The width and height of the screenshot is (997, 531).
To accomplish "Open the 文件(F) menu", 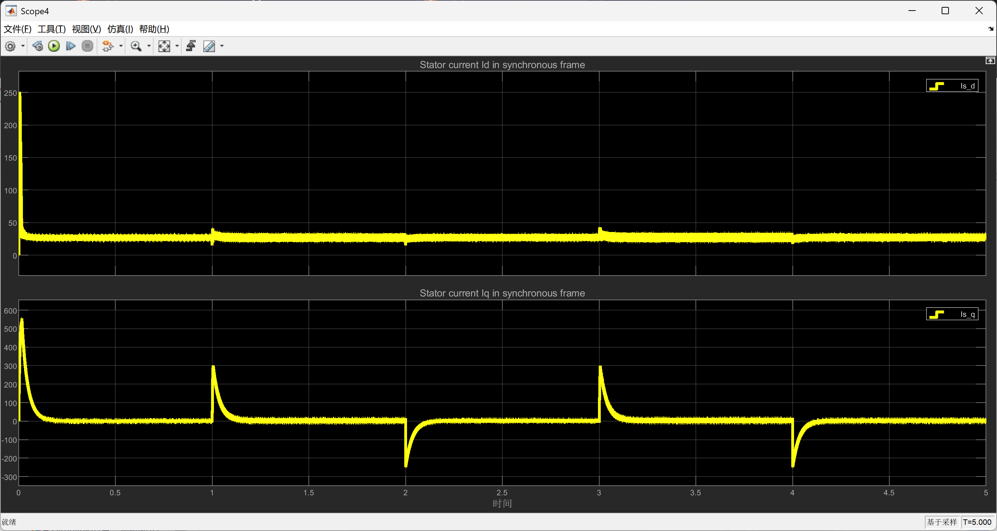I will pos(17,29).
